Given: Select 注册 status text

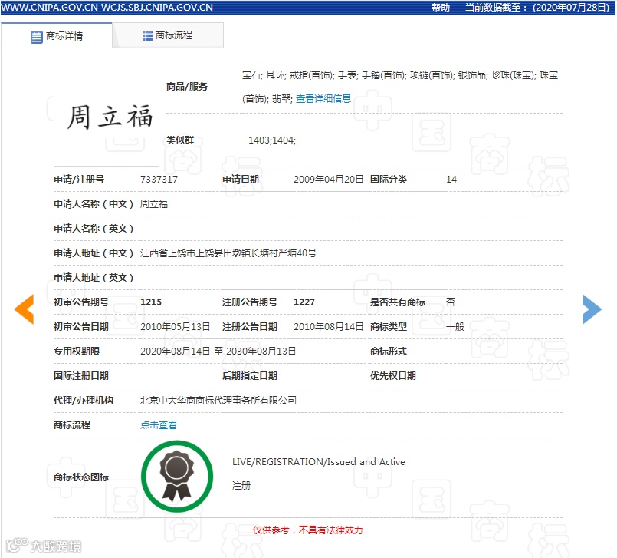Looking at the screenshot, I should (241, 486).
